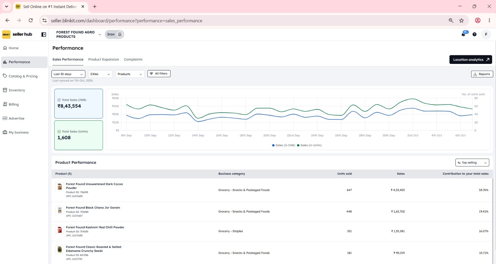Download Reports button
The height and width of the screenshot is (264, 496).
pyautogui.click(x=482, y=74)
